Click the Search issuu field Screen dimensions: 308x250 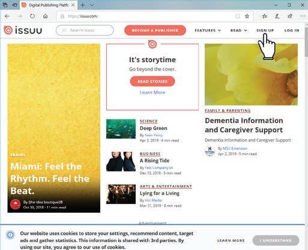[x=85, y=31]
